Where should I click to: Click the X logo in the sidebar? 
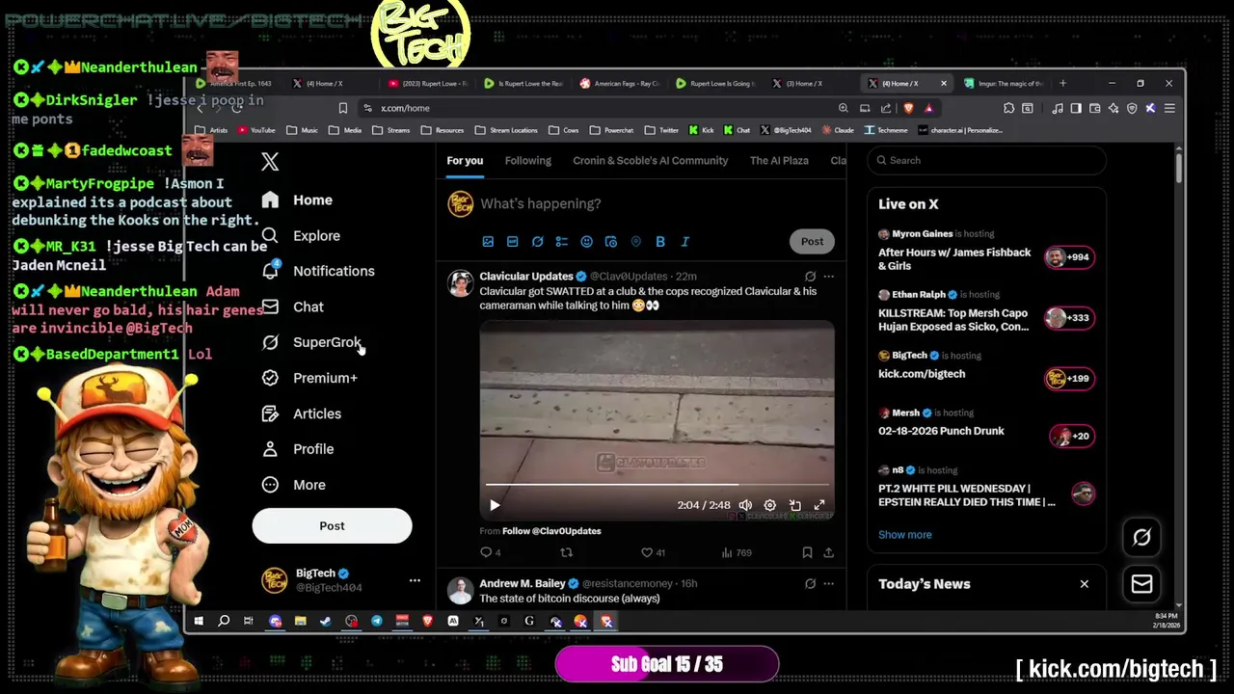click(270, 162)
